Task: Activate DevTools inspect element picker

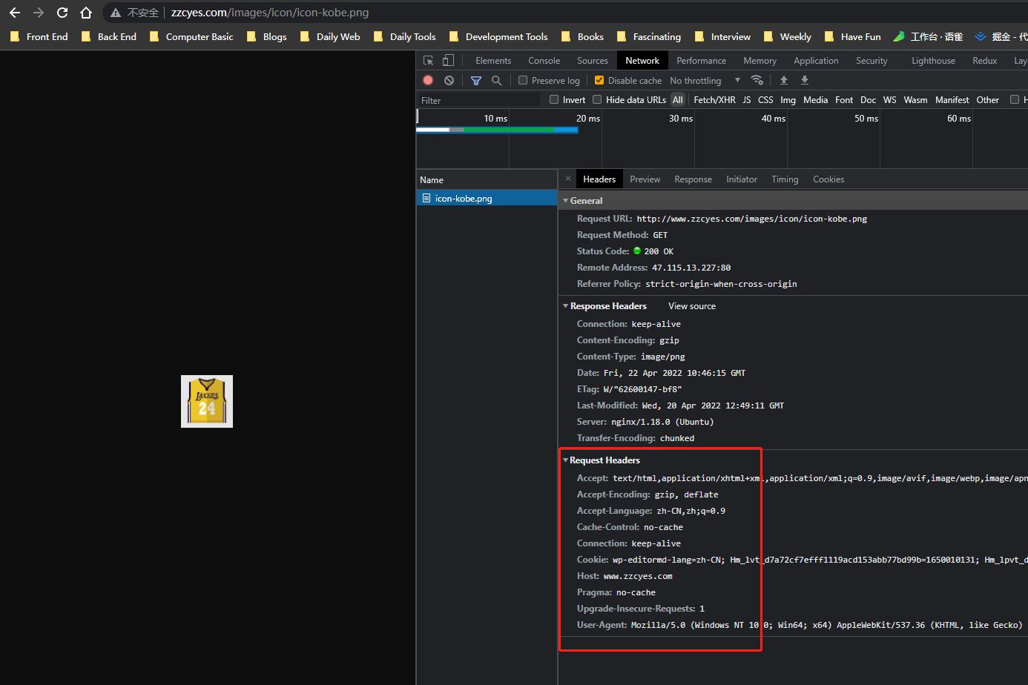Action: [x=428, y=60]
